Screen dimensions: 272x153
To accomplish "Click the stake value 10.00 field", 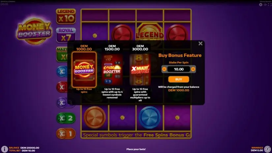I will click(x=179, y=69).
